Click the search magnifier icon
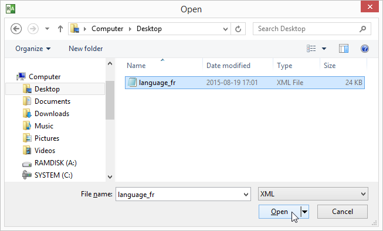383x231 pixels. 362,29
